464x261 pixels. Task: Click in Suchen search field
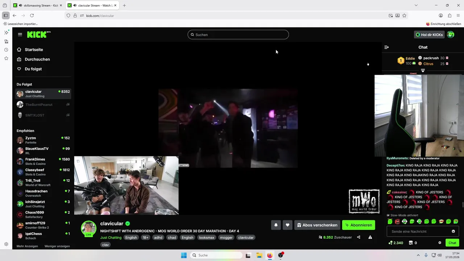tap(238, 35)
